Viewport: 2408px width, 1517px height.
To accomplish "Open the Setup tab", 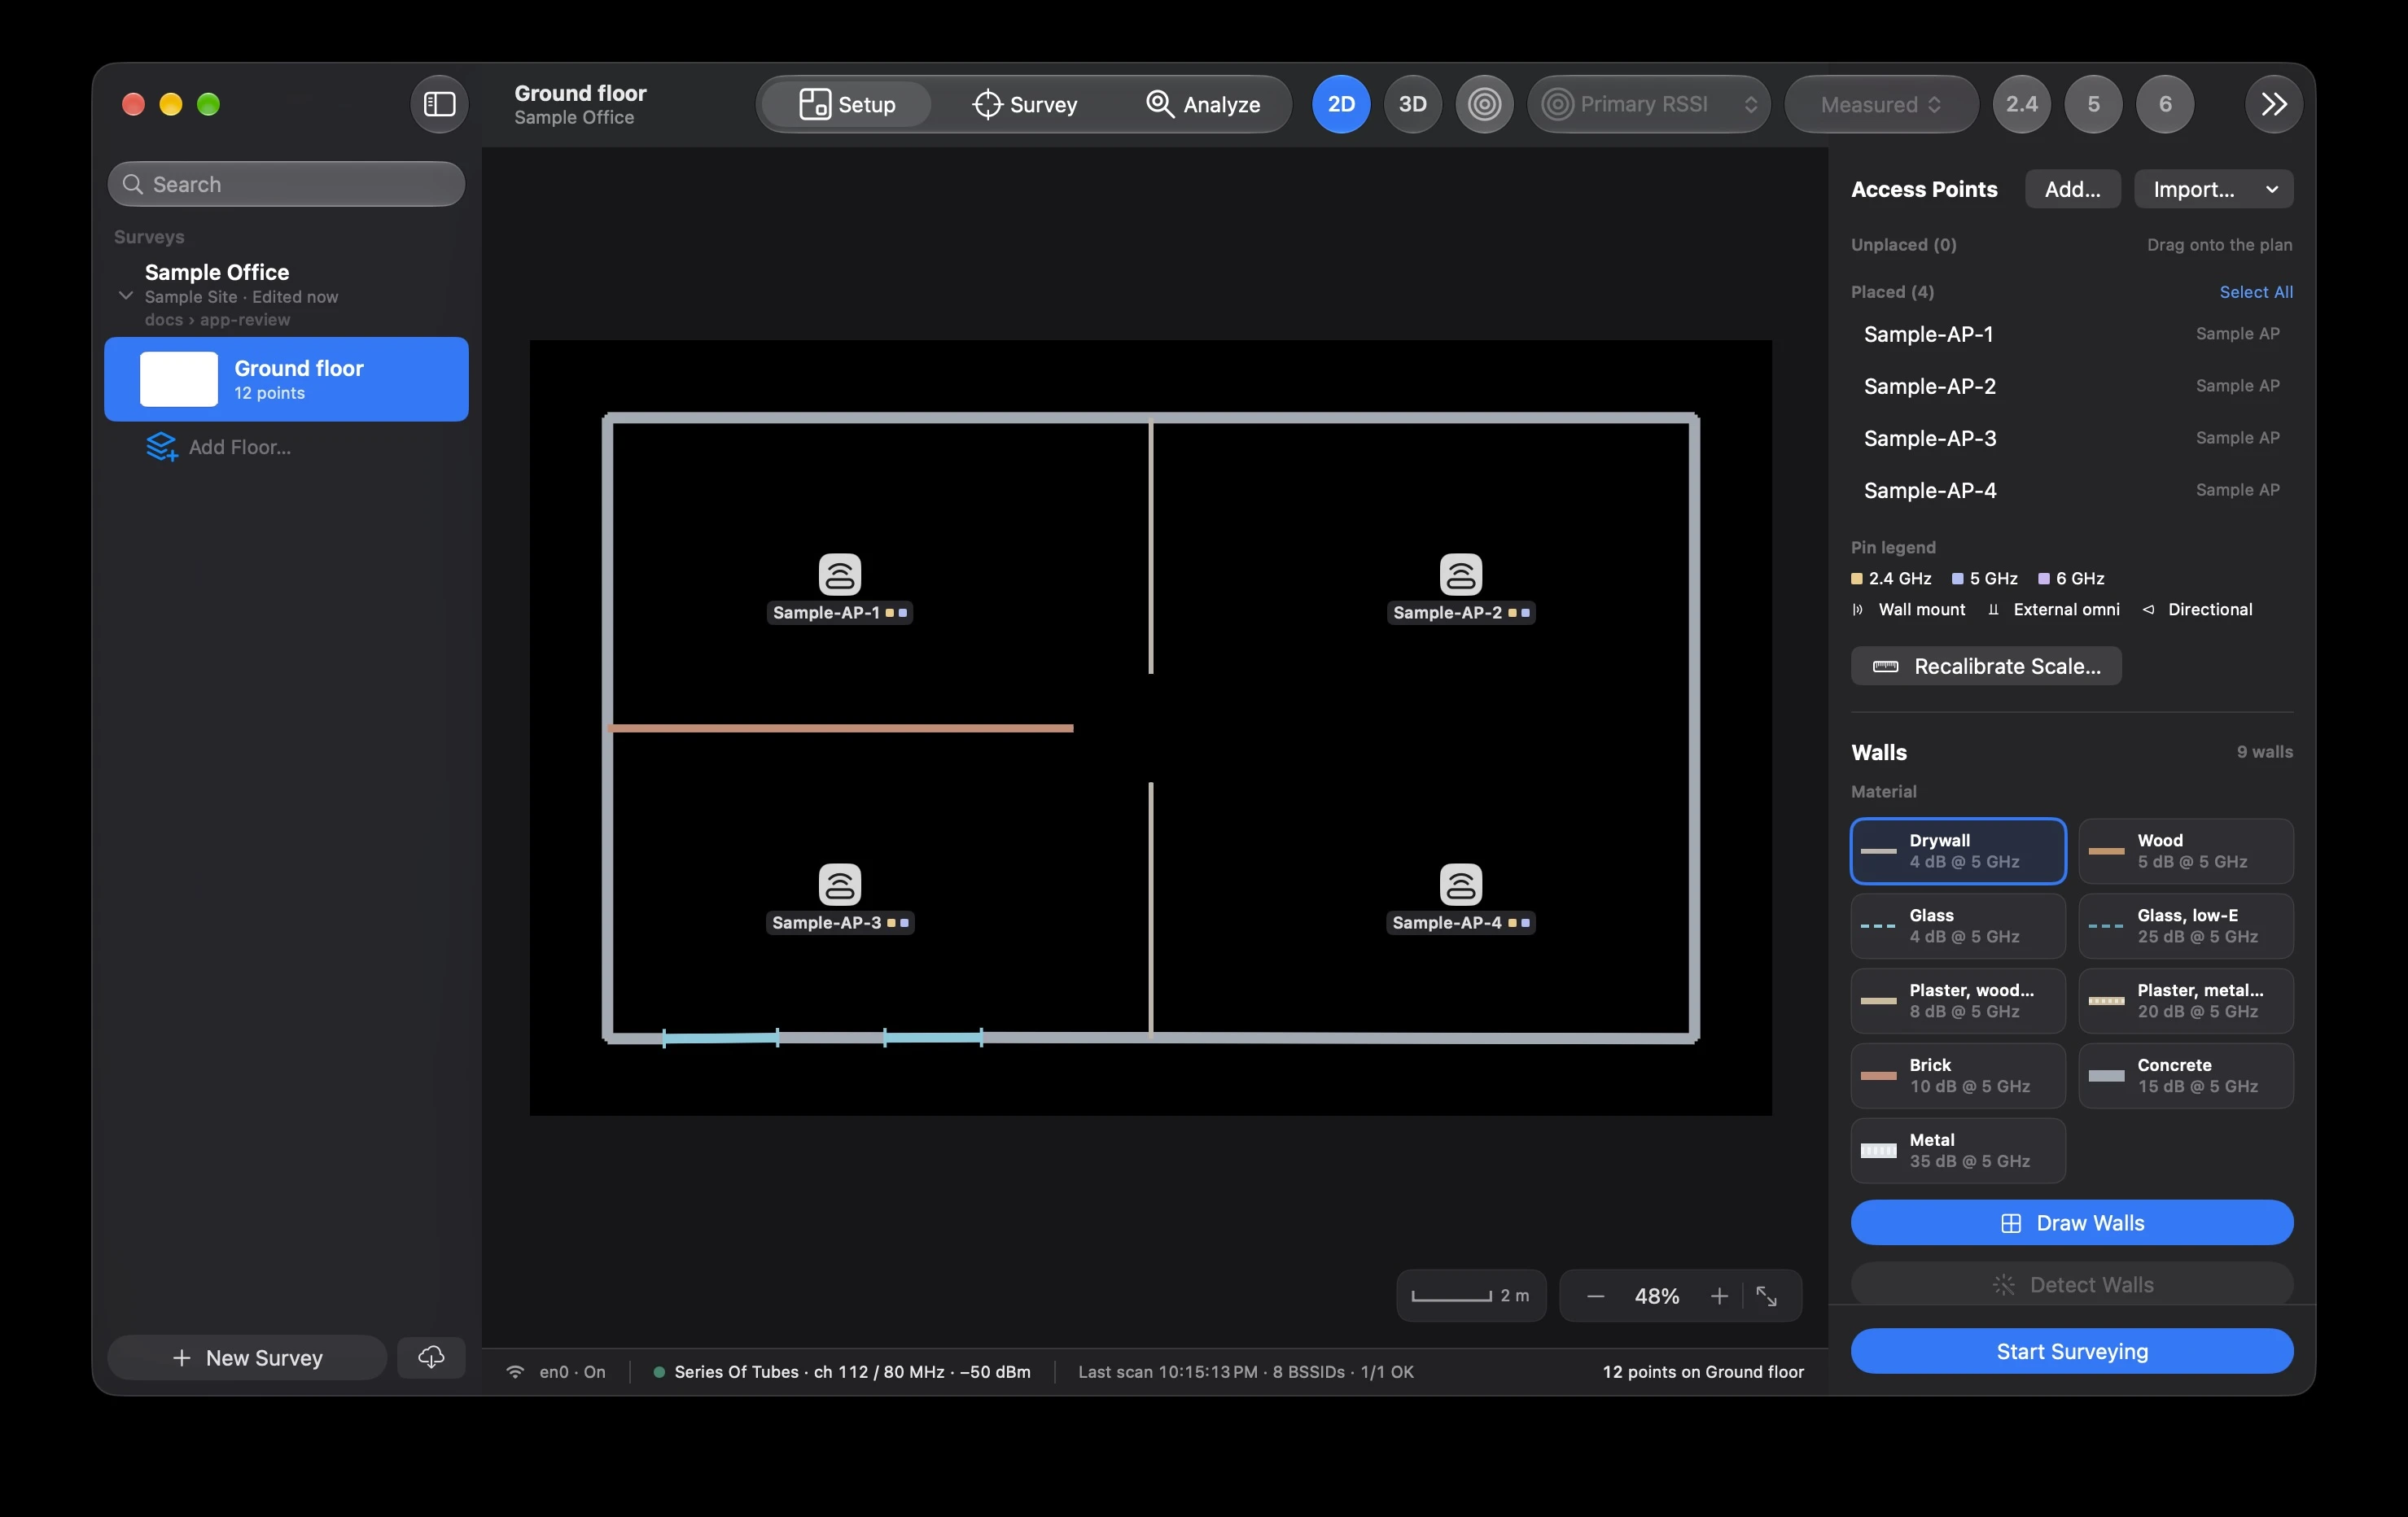I will click(846, 104).
